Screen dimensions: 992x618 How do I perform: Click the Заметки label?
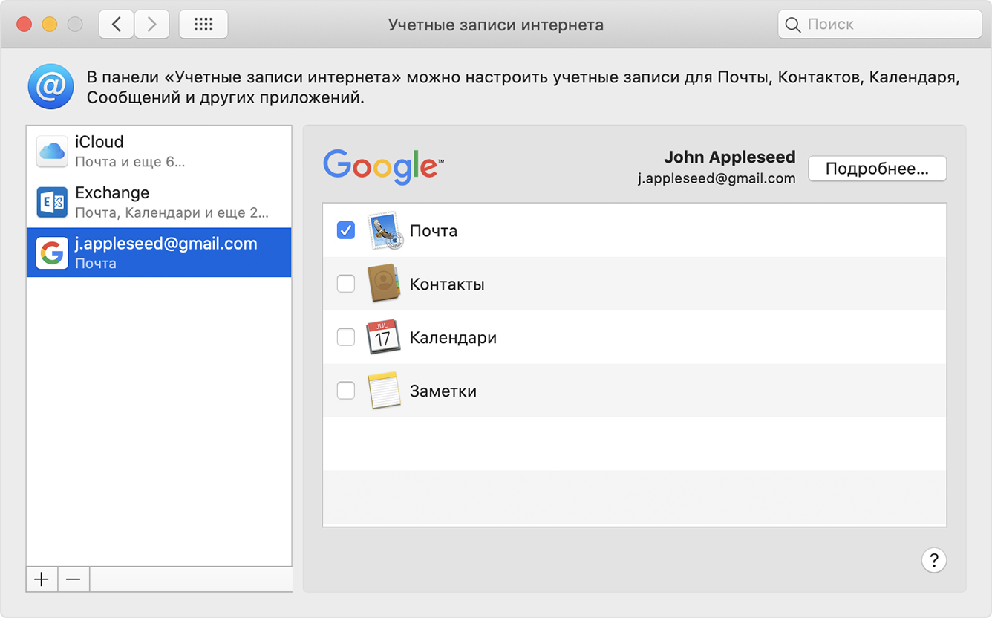click(443, 391)
